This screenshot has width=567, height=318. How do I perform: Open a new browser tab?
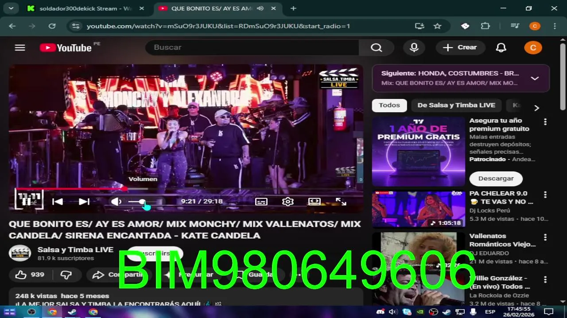coord(293,8)
